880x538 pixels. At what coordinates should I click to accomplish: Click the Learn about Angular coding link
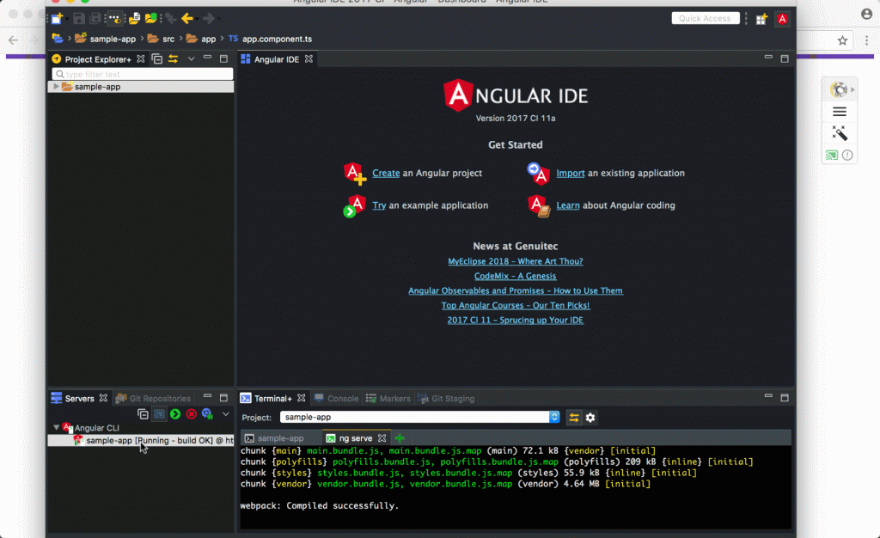(x=567, y=205)
